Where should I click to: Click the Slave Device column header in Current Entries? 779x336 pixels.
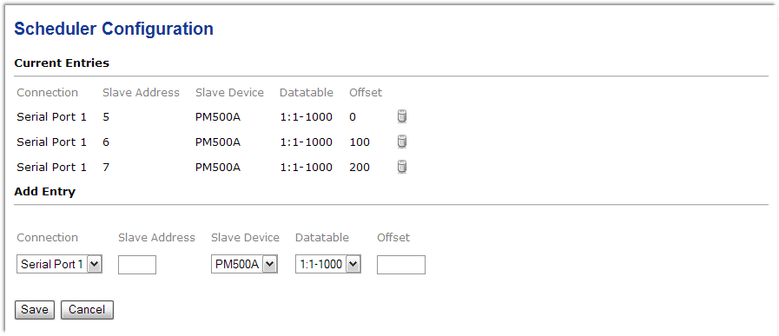point(229,92)
